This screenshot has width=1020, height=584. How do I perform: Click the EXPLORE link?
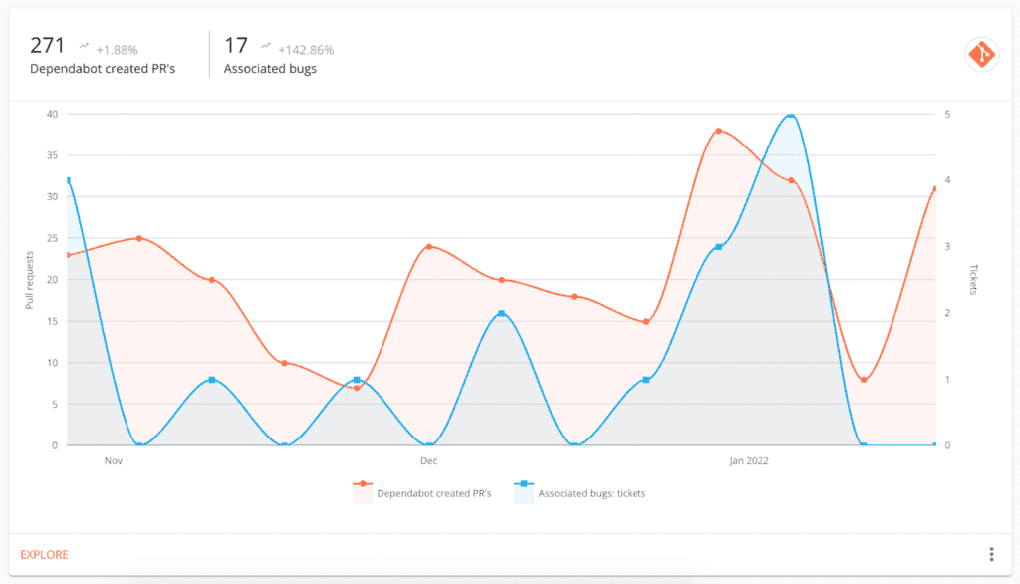44,554
